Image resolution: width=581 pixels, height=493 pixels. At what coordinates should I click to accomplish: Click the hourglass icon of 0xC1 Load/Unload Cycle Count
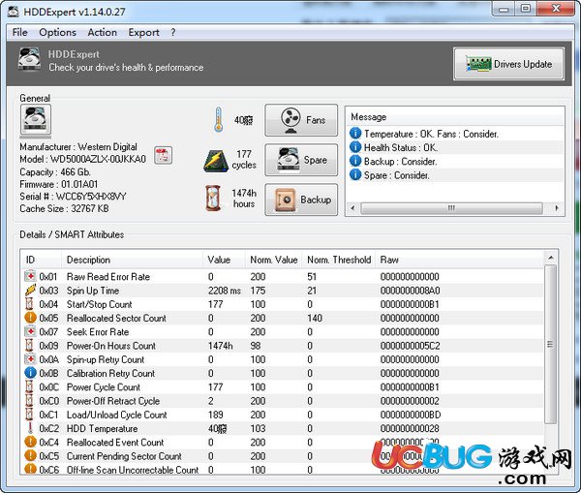click(29, 415)
